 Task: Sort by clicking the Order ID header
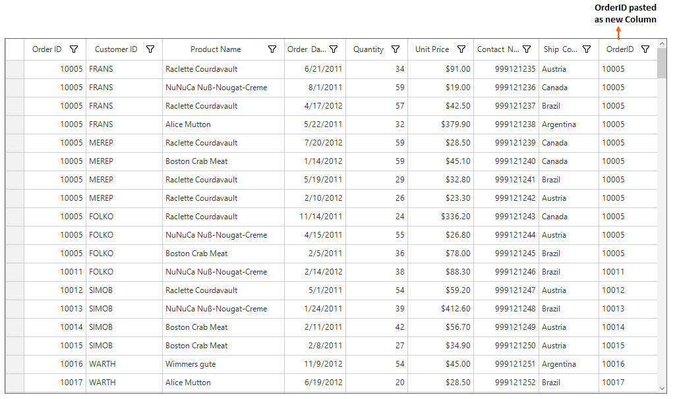[x=47, y=49]
